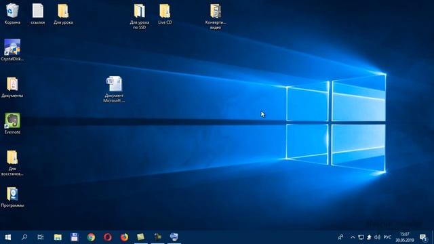Switch input language via РУС indicator
Image resolution: width=434 pixels, height=244 pixels.
pyautogui.click(x=387, y=237)
